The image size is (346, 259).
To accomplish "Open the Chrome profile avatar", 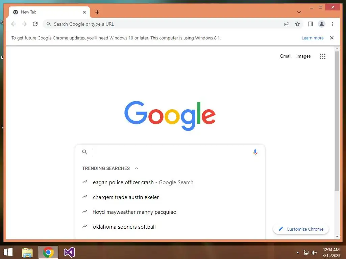I will point(322,24).
